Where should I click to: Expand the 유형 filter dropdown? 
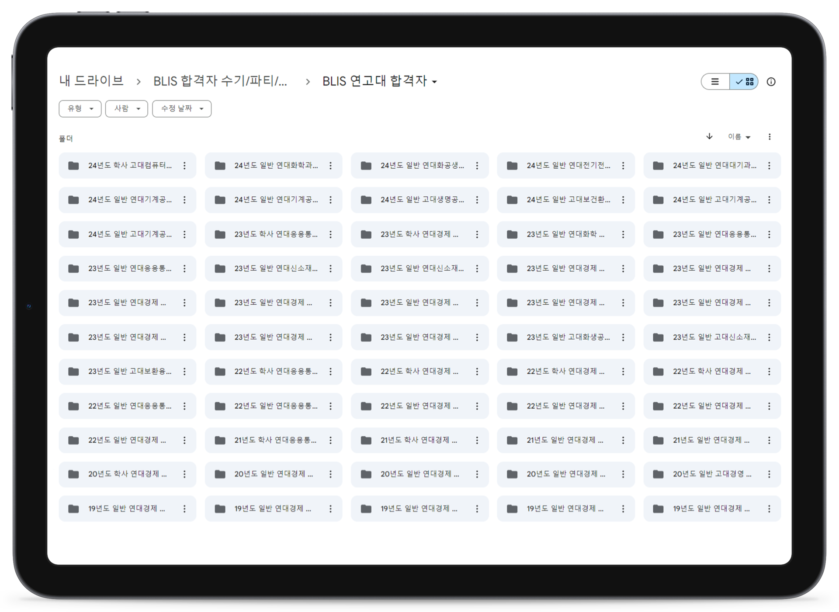point(80,108)
